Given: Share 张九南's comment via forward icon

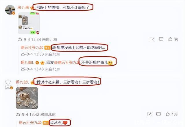Looking at the screenshot, I should 152,39.
